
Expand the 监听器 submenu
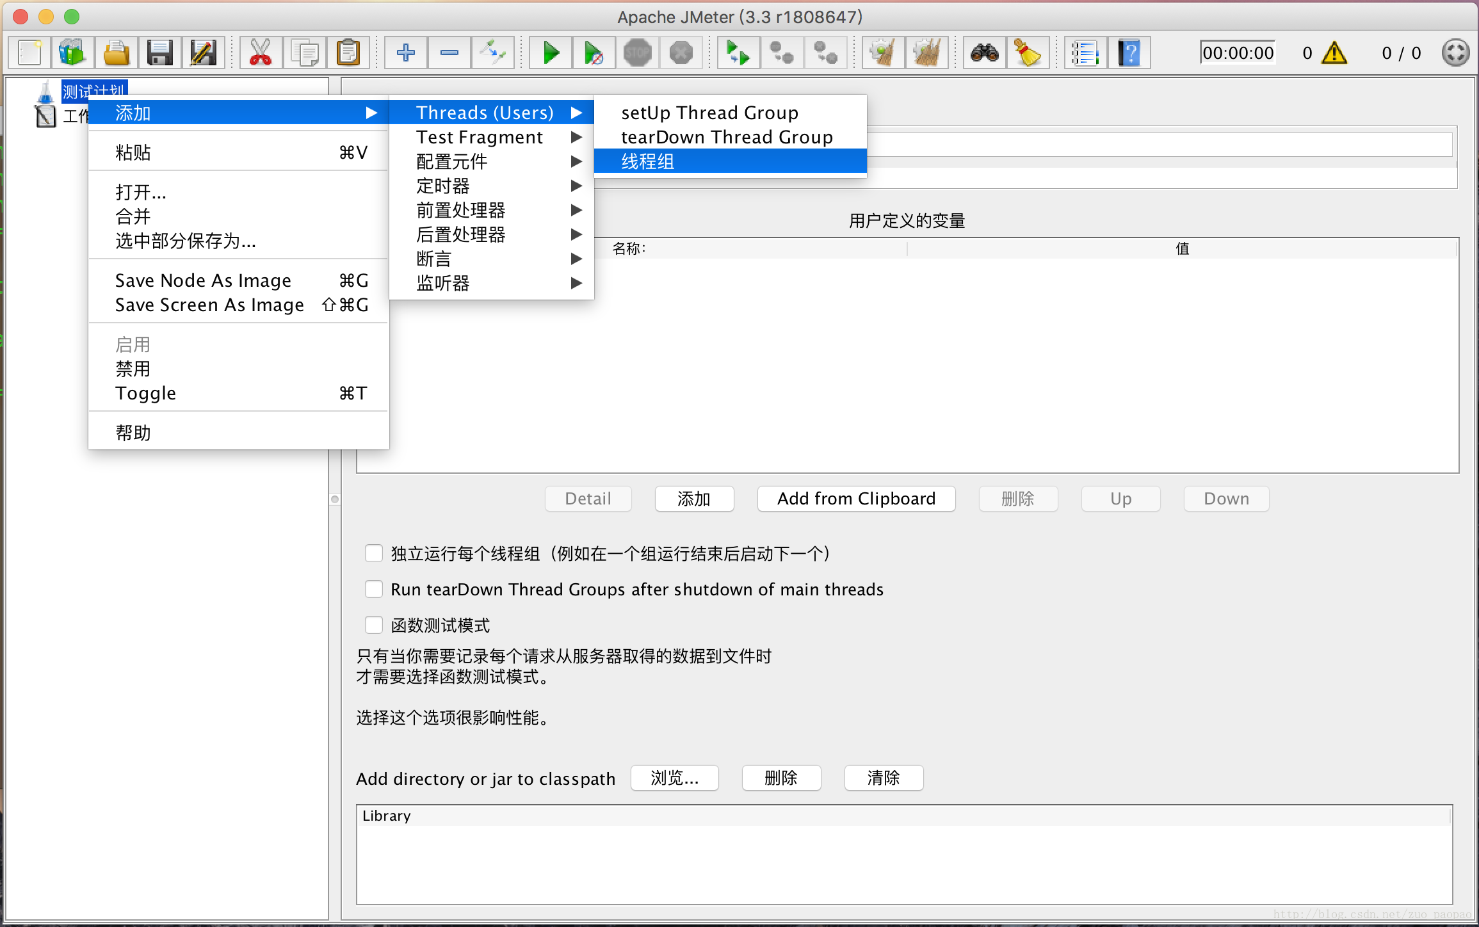tap(492, 283)
